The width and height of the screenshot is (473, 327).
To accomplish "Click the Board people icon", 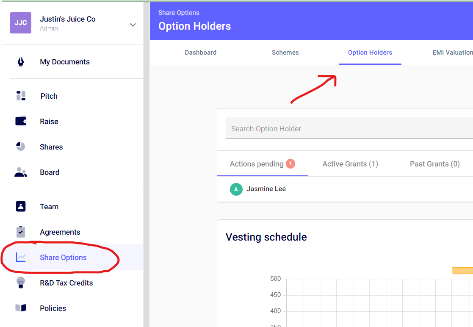I will 21,172.
